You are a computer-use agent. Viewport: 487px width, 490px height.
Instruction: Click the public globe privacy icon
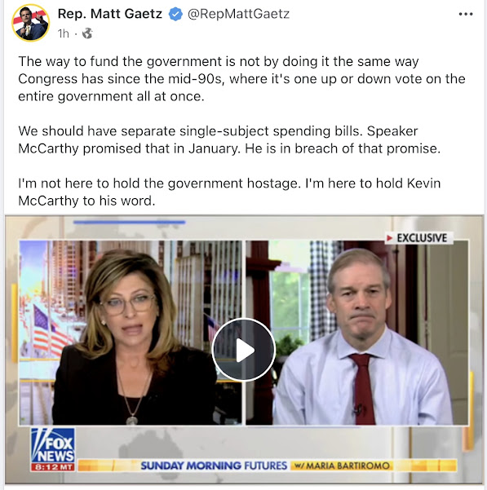87,33
